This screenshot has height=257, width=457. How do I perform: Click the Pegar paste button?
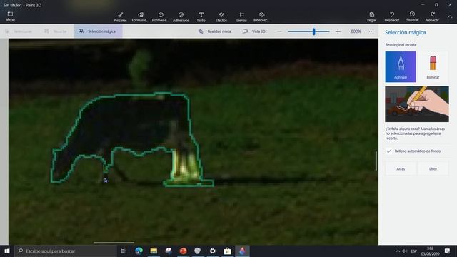[x=371, y=17]
